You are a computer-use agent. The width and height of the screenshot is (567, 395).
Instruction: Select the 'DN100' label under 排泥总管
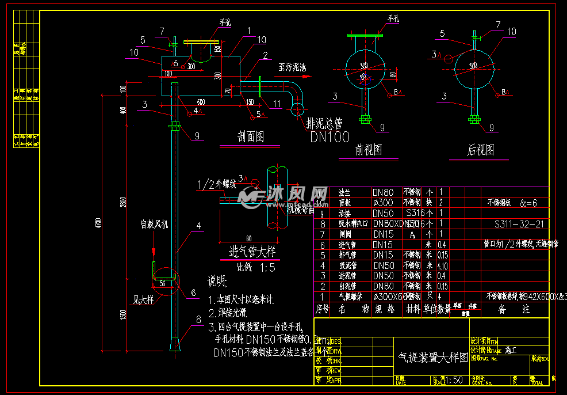[x=330, y=137]
